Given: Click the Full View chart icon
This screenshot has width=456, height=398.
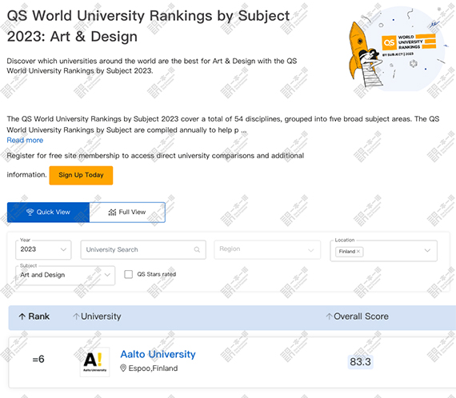Looking at the screenshot, I should click(112, 213).
